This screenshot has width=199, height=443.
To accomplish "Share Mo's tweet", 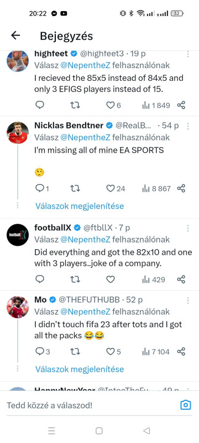I will [x=181, y=352].
